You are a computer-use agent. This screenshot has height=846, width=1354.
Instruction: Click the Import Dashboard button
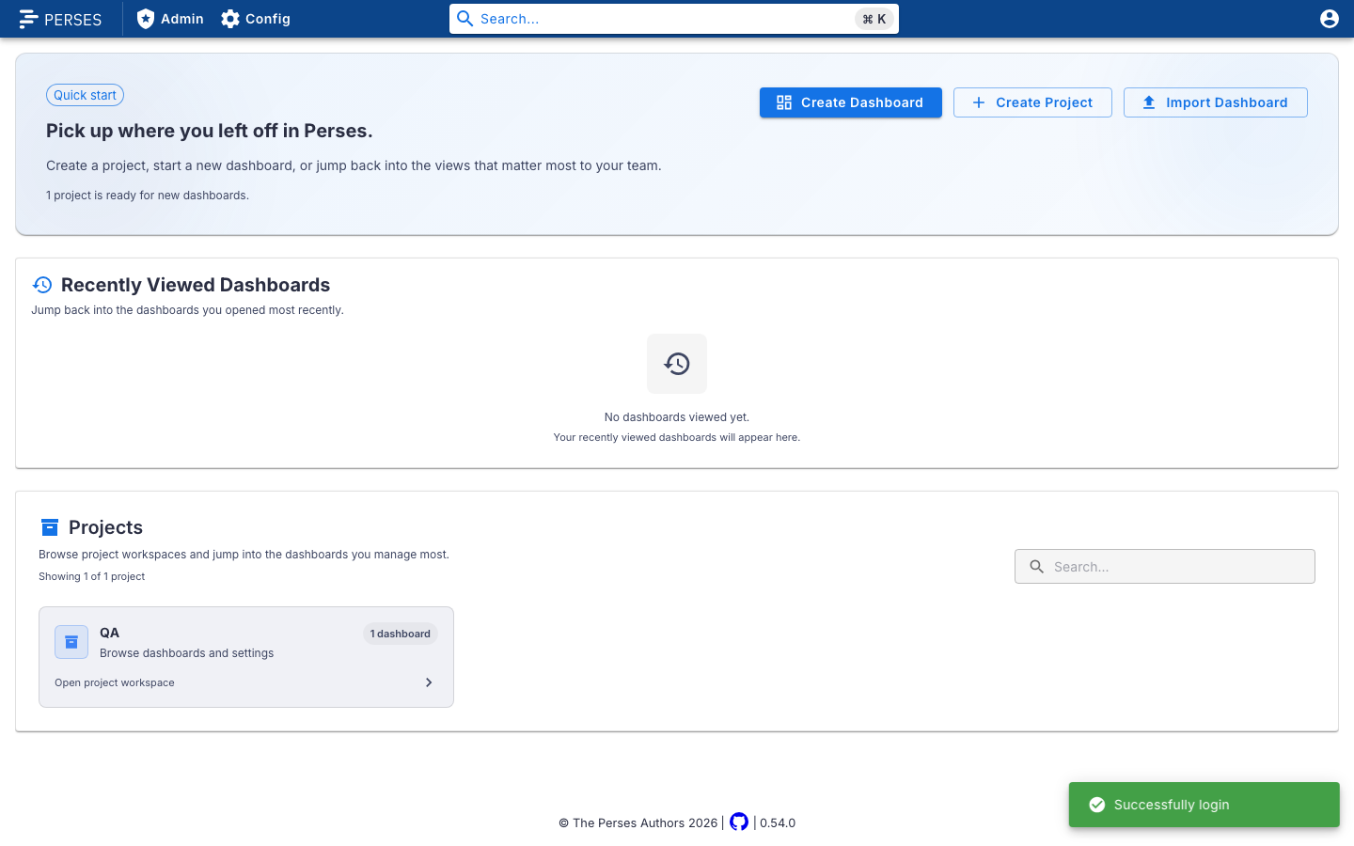pyautogui.click(x=1216, y=102)
